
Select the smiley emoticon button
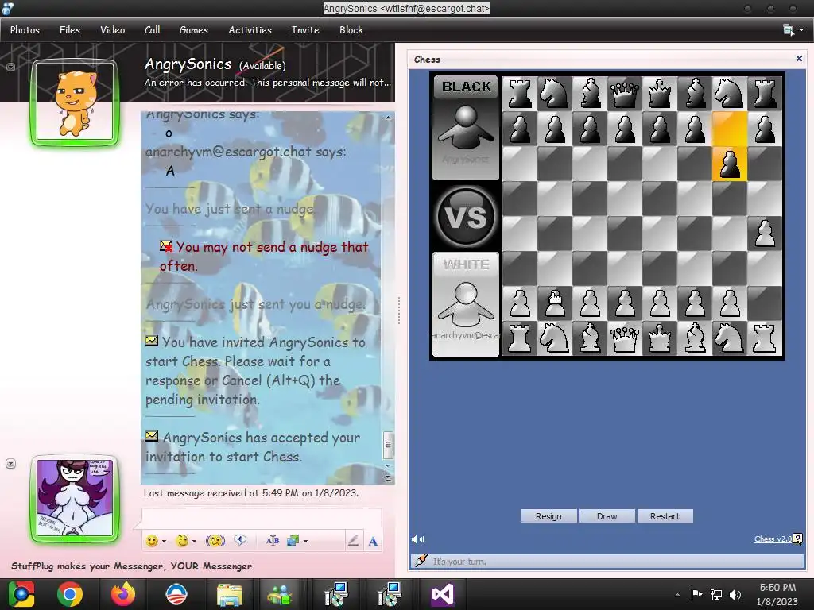[x=152, y=541]
